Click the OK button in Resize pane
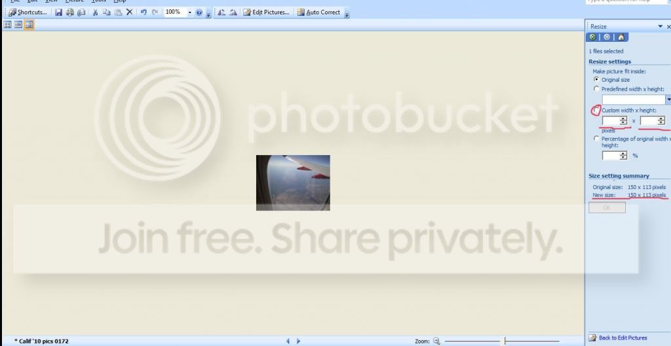671x346 pixels. (607, 207)
